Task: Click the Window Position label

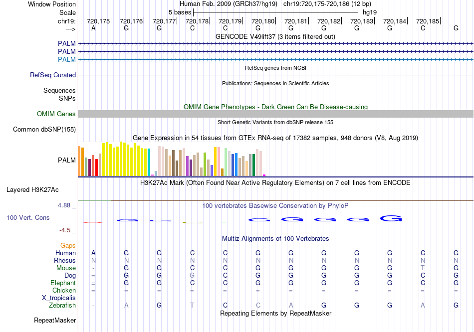Action: pyautogui.click(x=52, y=4)
